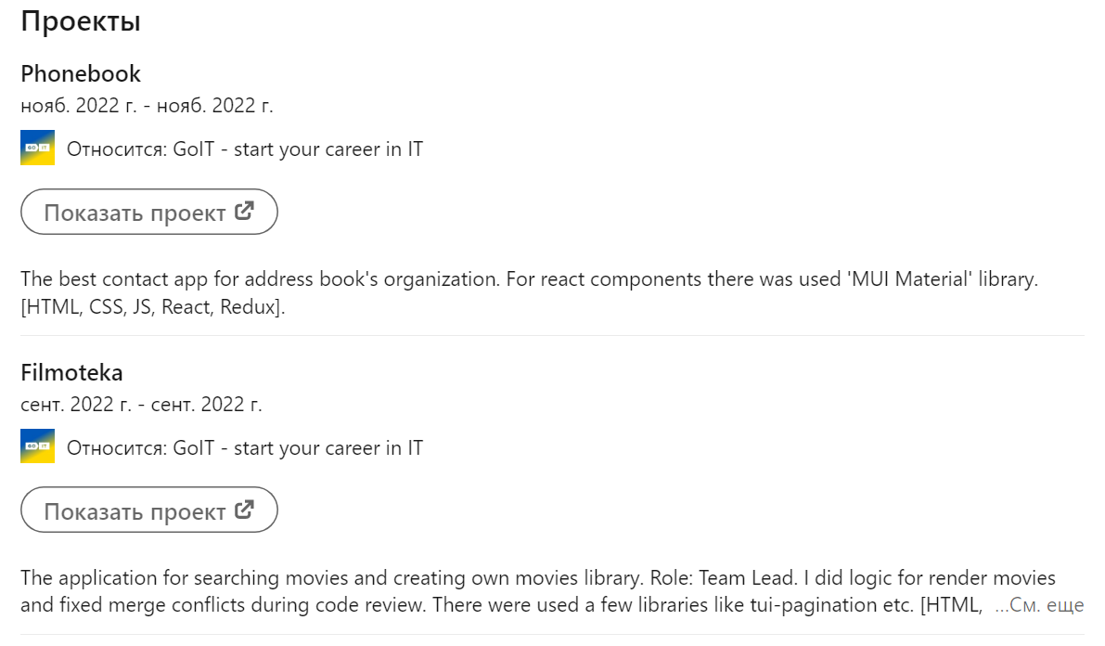Open Phonebook via its Показать проект button
This screenshot has width=1105, height=646.
149,212
